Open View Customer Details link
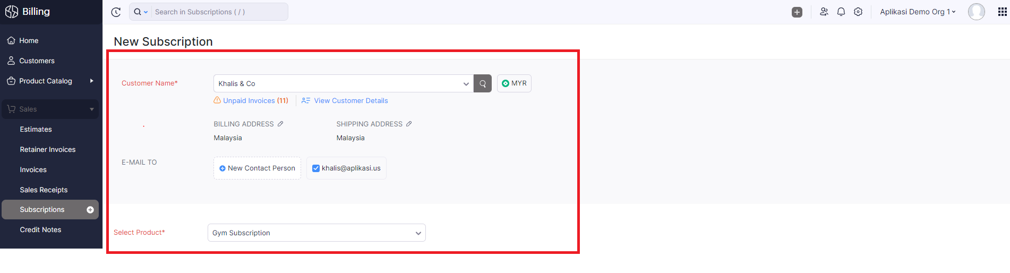1010x273 pixels. pos(351,100)
